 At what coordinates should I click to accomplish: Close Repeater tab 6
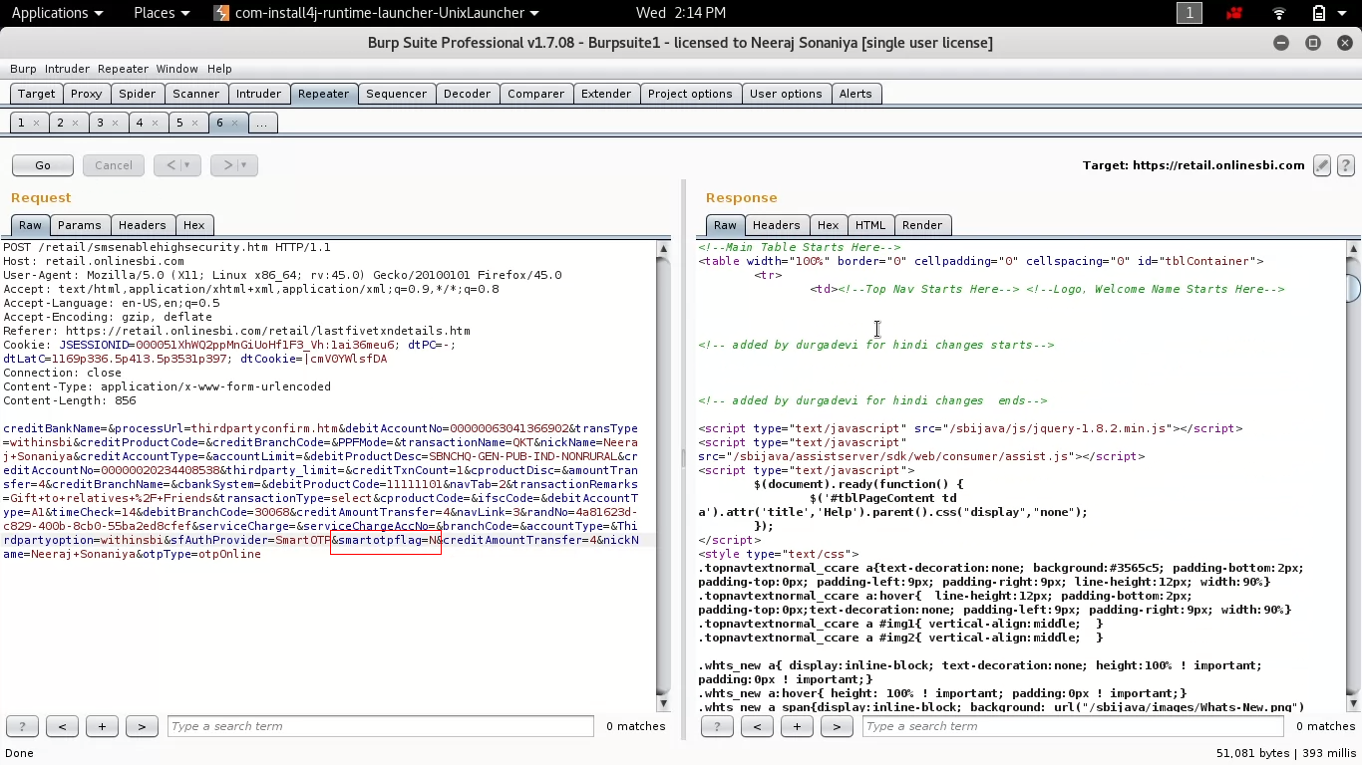(235, 124)
